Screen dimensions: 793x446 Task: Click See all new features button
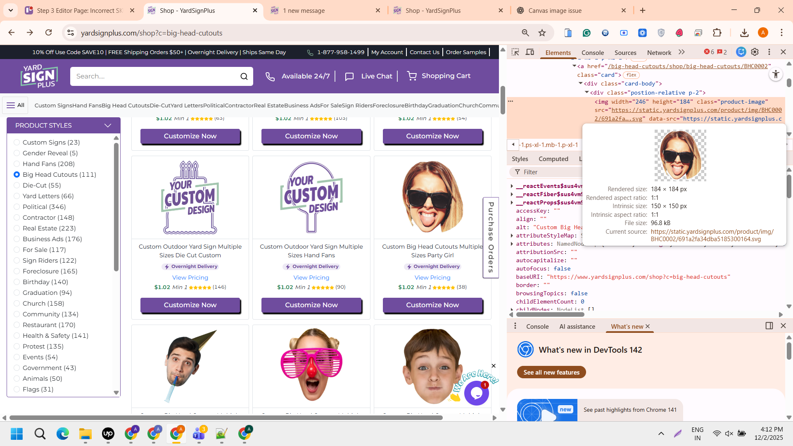tap(551, 372)
